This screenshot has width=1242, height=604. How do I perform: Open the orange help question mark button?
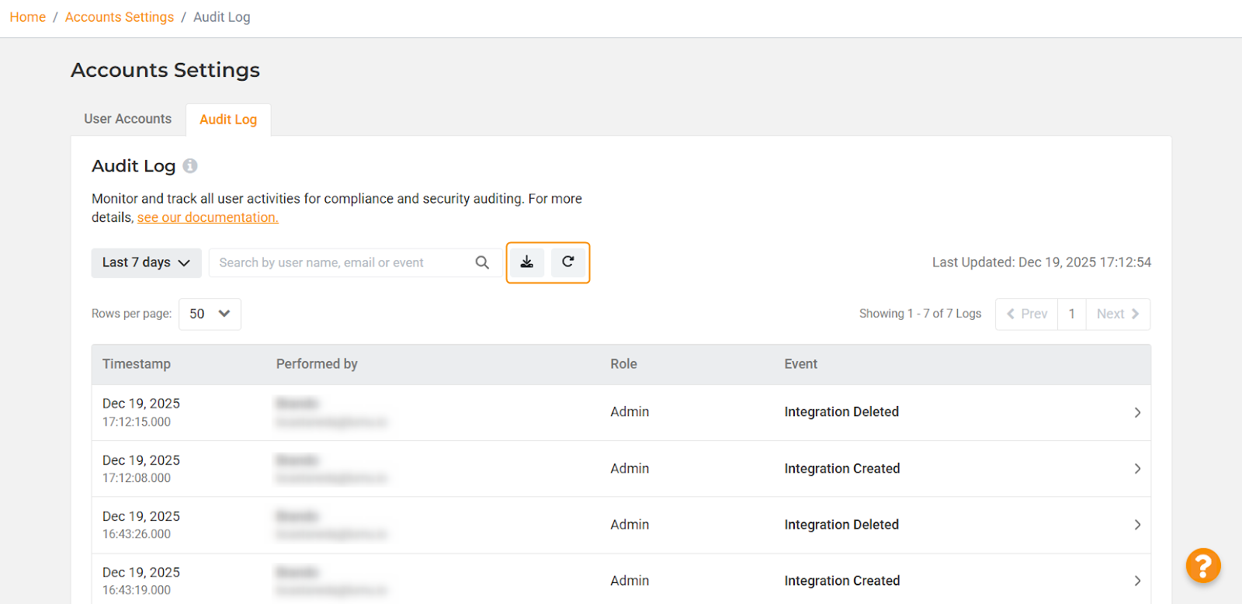coord(1202,565)
